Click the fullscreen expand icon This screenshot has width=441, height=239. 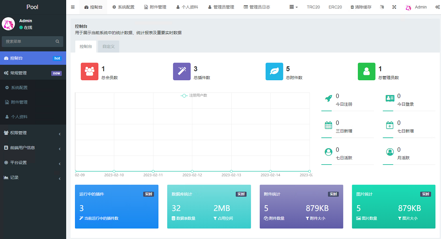(394, 7)
